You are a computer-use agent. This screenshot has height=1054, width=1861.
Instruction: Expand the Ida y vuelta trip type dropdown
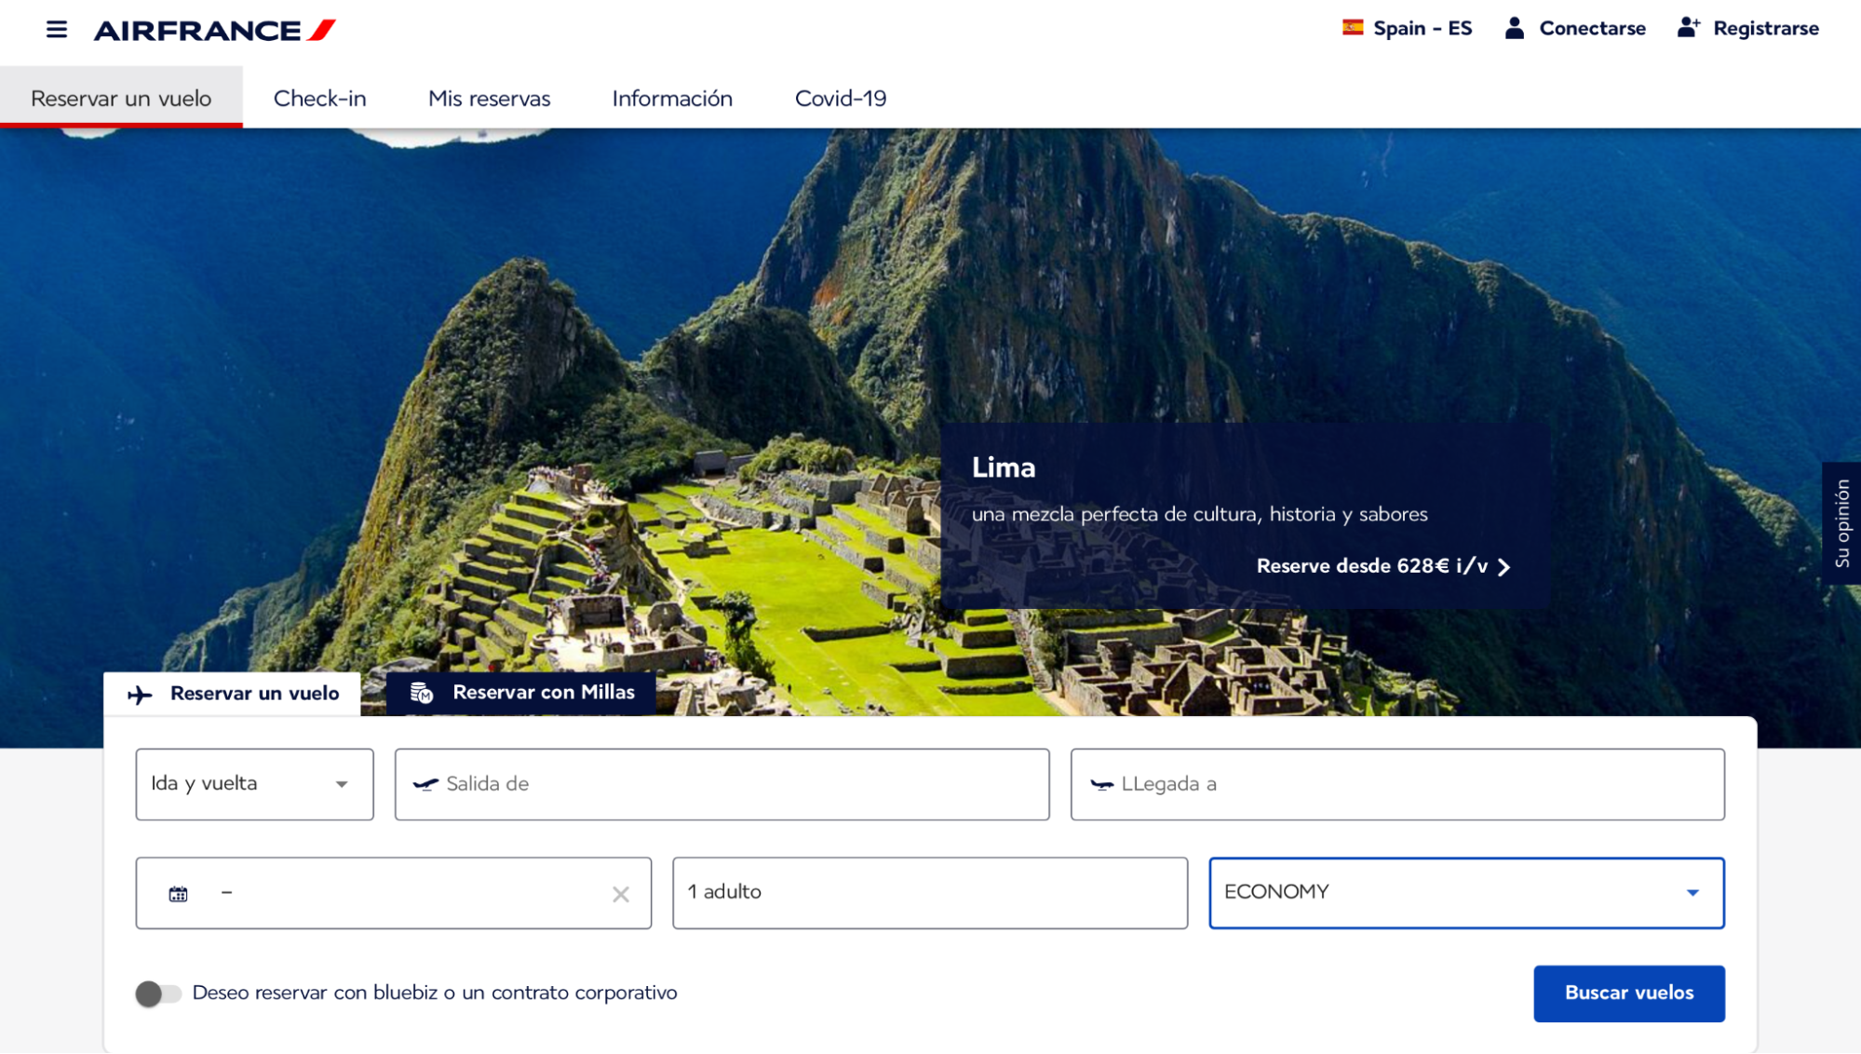[x=250, y=783]
